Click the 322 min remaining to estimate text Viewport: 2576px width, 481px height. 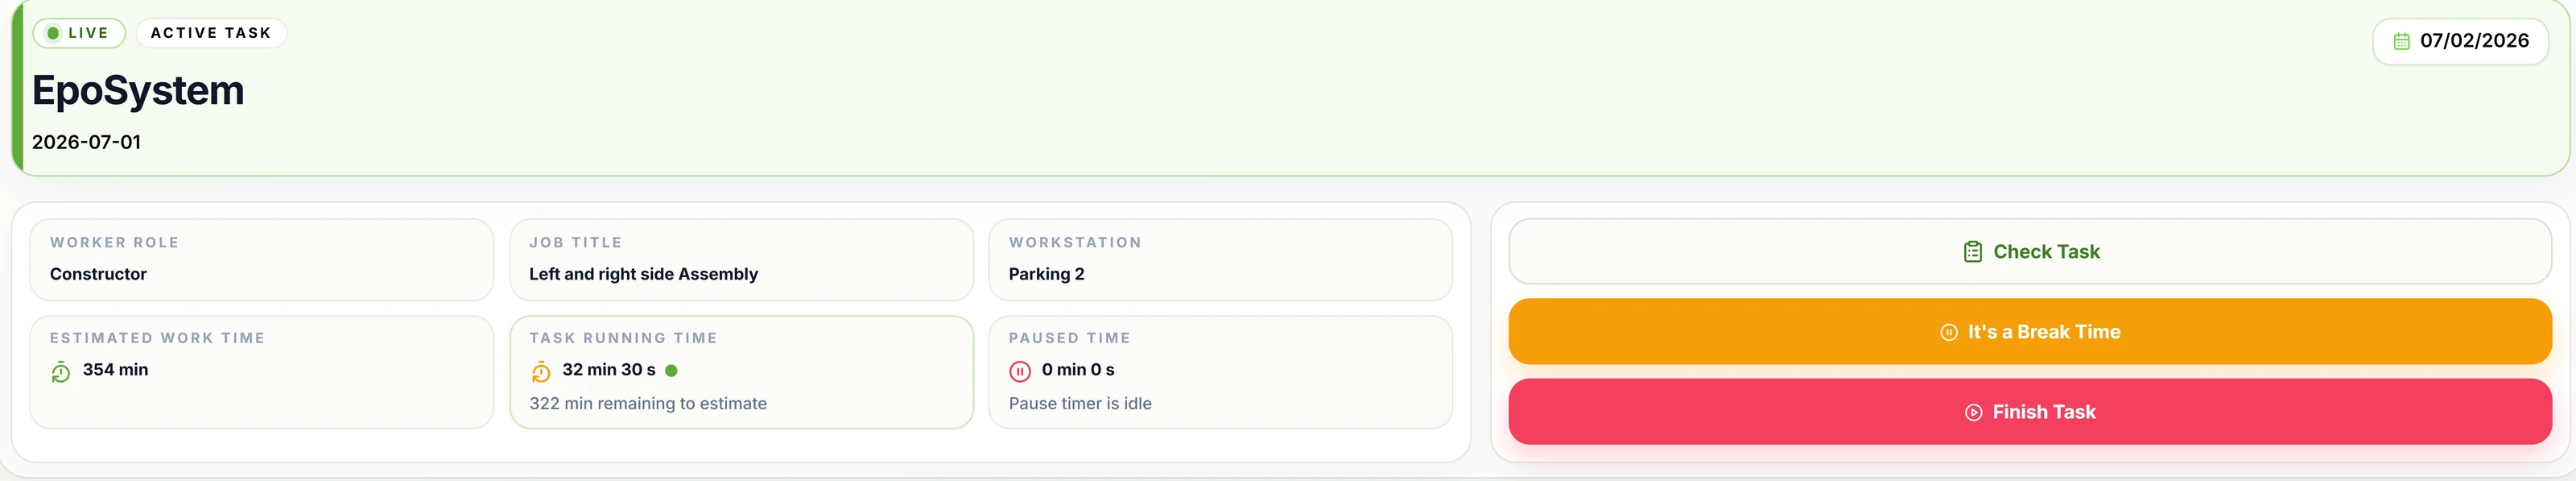[x=648, y=403]
